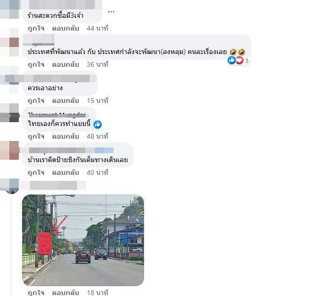Open the blurred author name above the street photo
The height and width of the screenshot is (296, 312).
pyautogui.click(x=53, y=186)
